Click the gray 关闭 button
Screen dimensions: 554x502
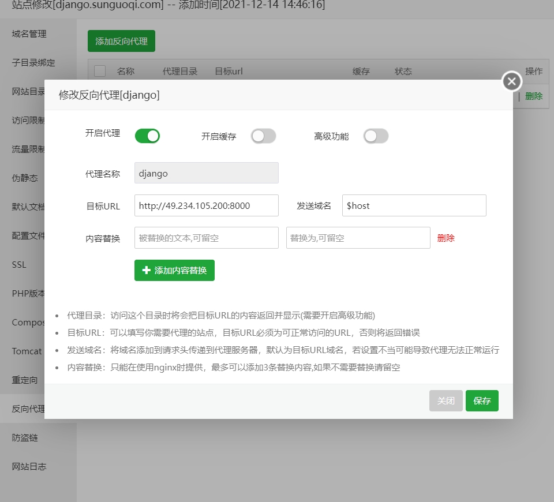coord(446,400)
